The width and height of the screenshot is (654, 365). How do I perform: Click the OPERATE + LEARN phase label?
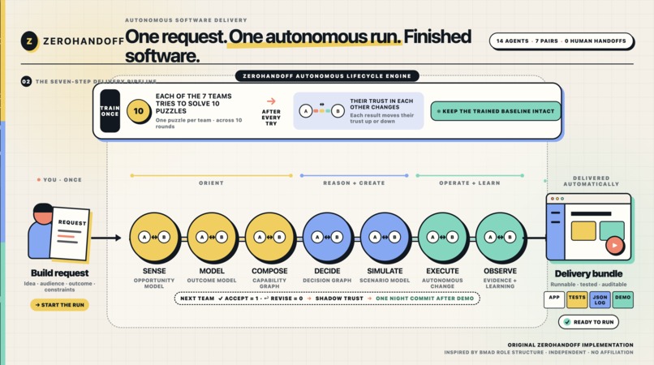click(469, 183)
